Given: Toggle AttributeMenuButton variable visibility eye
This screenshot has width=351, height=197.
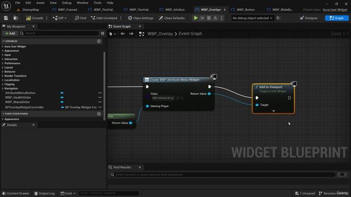Looking at the screenshot, I should (100, 93).
